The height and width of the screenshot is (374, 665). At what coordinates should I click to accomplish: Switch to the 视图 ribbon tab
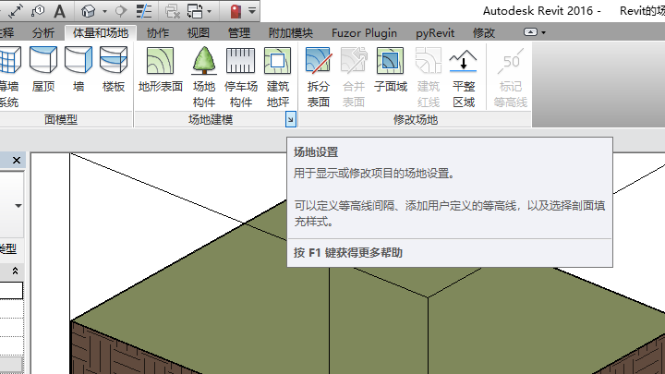pos(199,32)
